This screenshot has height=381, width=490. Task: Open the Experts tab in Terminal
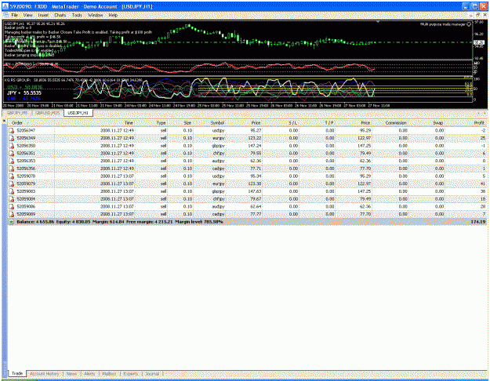click(x=130, y=374)
